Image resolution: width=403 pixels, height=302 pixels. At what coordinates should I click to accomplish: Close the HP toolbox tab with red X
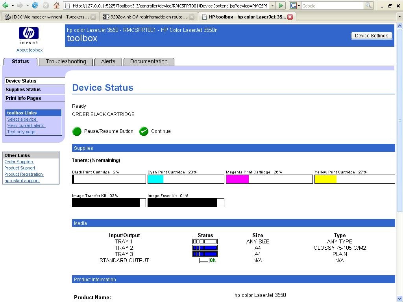(x=290, y=17)
